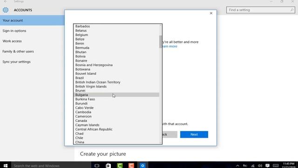Click inside the Find a setting box
This screenshot has height=168, width=298.
(x=261, y=10)
